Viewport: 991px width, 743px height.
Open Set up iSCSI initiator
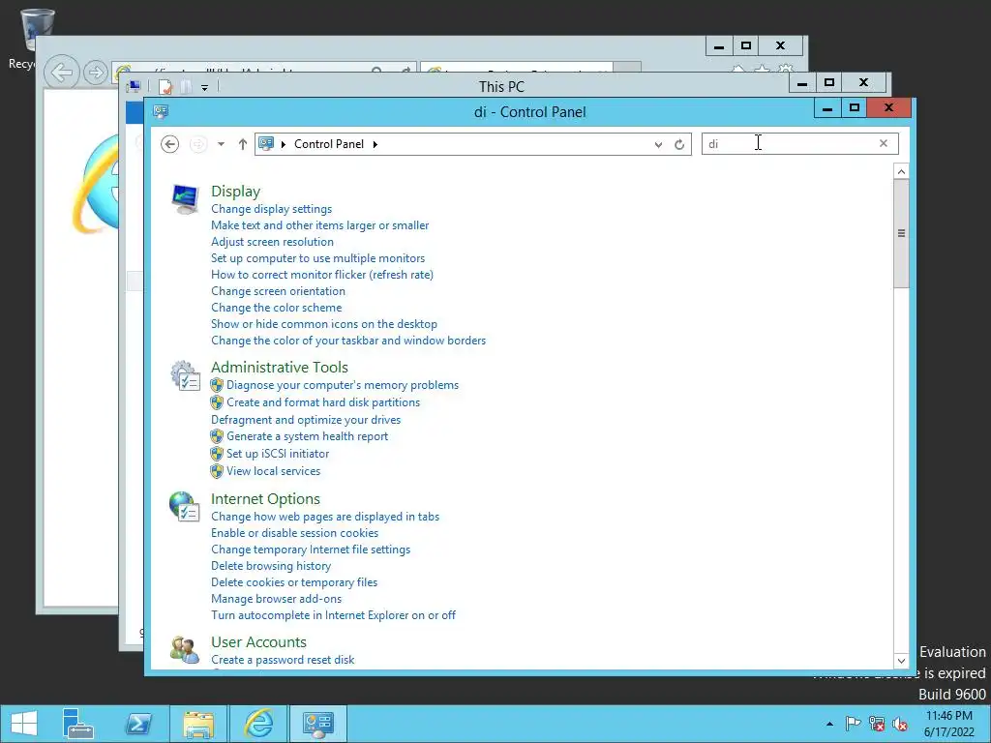[x=278, y=454]
